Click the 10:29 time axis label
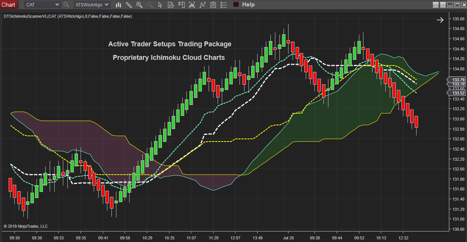 (147, 238)
